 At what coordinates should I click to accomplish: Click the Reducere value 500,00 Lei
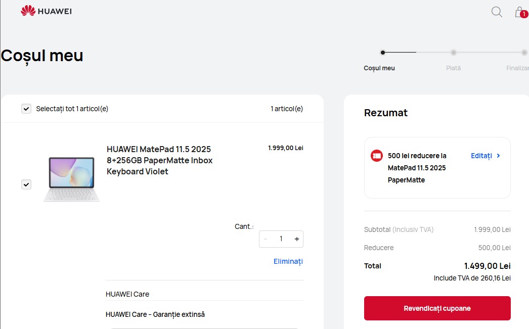coord(494,248)
